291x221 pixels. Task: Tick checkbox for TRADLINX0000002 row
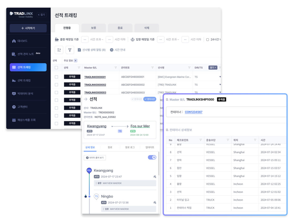pyautogui.click(x=57, y=85)
